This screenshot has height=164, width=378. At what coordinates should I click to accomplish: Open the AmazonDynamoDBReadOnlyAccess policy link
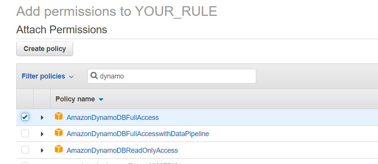pyautogui.click(x=122, y=150)
